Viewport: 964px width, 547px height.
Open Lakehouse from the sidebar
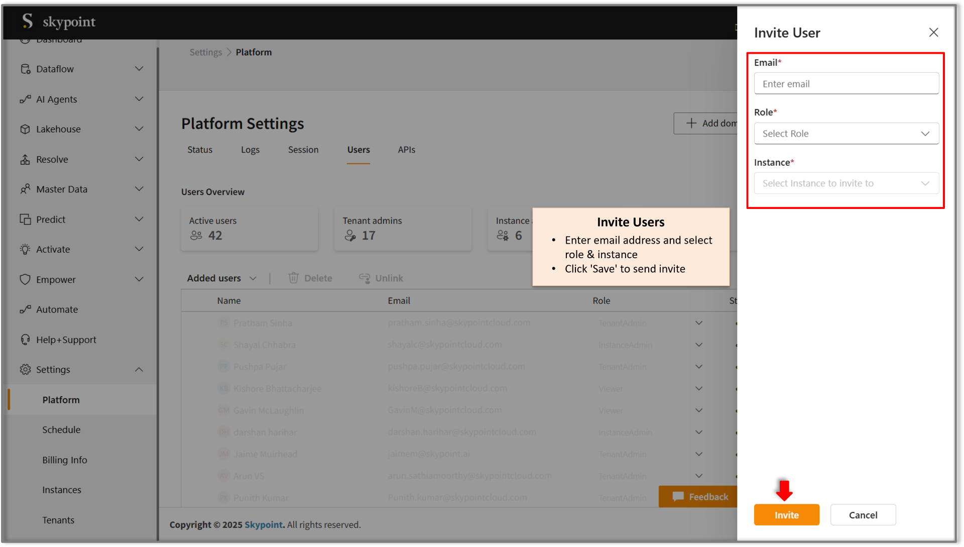[26, 129]
